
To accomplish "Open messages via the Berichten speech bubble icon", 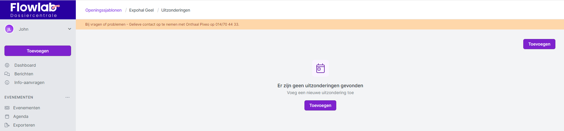I will (x=7, y=74).
